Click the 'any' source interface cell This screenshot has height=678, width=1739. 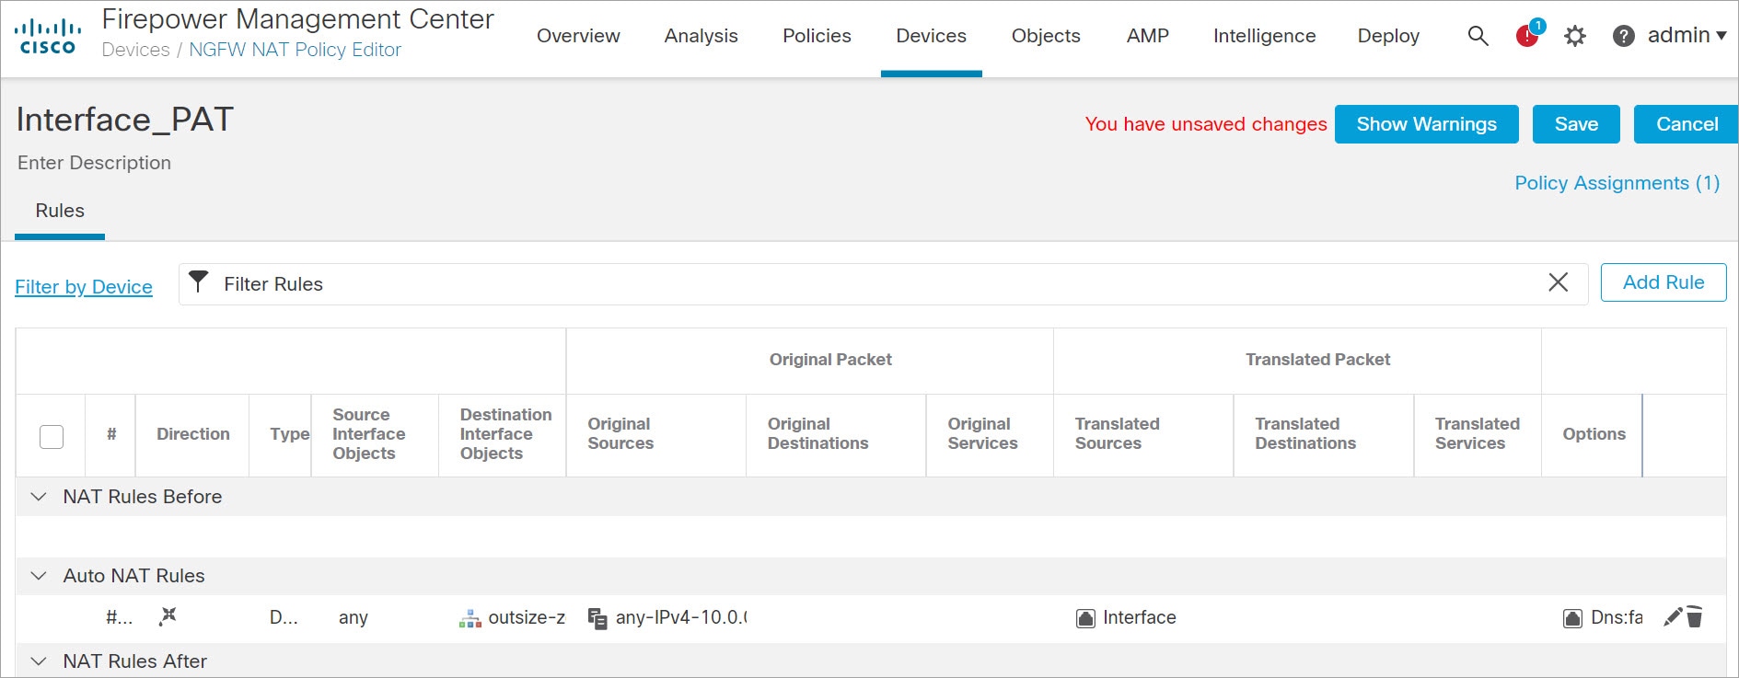click(354, 618)
